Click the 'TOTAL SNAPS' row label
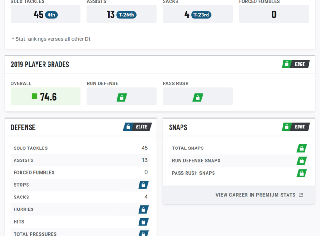Screen dimensions: 320x236 (188, 148)
